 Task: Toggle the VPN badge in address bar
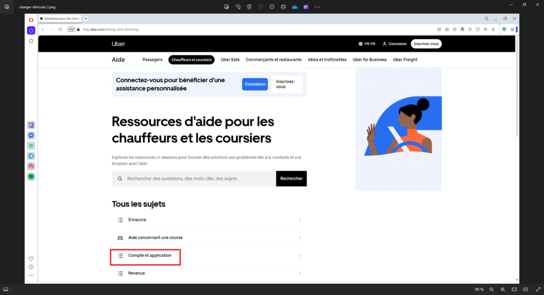[71, 30]
